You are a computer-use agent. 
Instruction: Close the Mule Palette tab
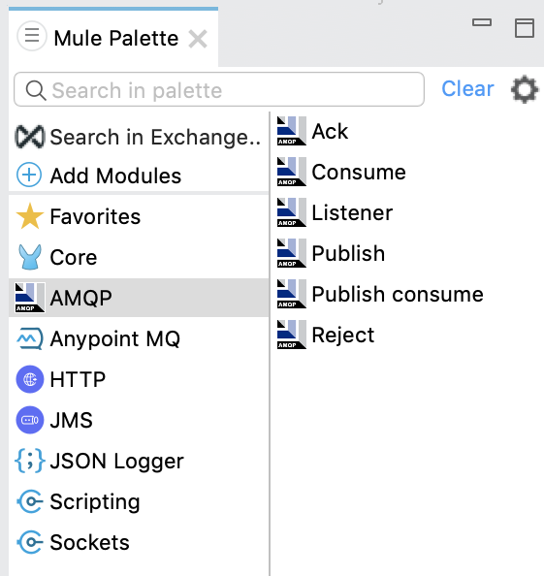click(x=198, y=39)
